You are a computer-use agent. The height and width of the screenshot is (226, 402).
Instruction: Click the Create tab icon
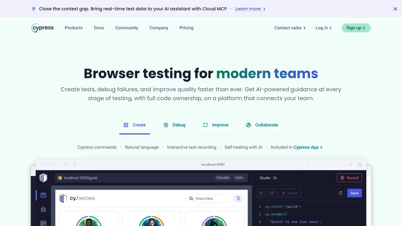coord(126,125)
